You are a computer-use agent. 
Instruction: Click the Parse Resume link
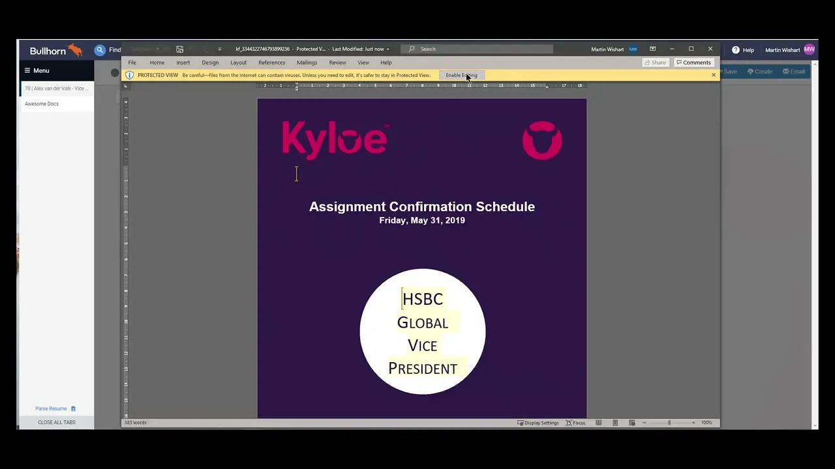[51, 408]
